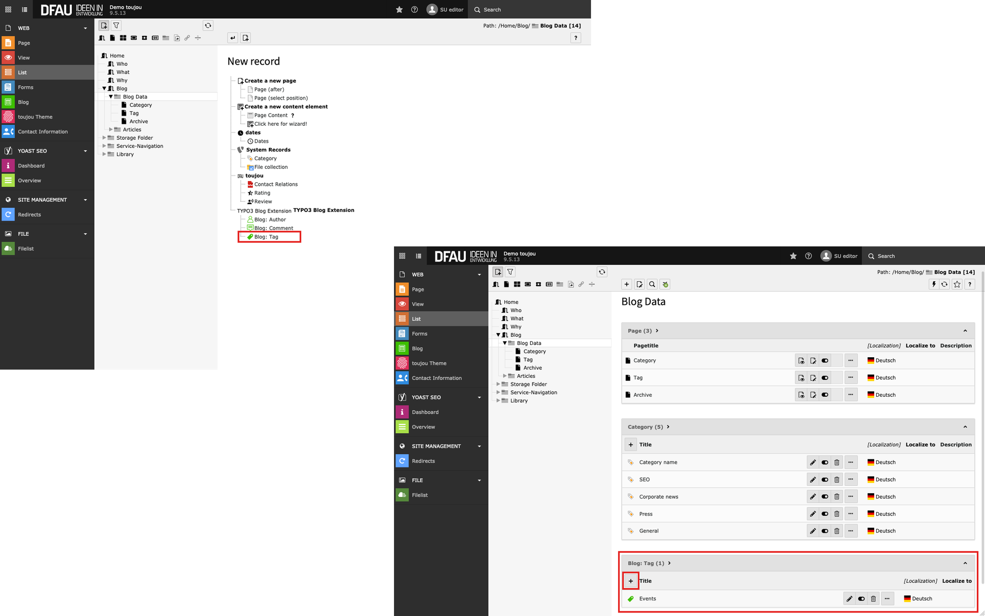Click the bookmark star icon in top bar

[793, 256]
